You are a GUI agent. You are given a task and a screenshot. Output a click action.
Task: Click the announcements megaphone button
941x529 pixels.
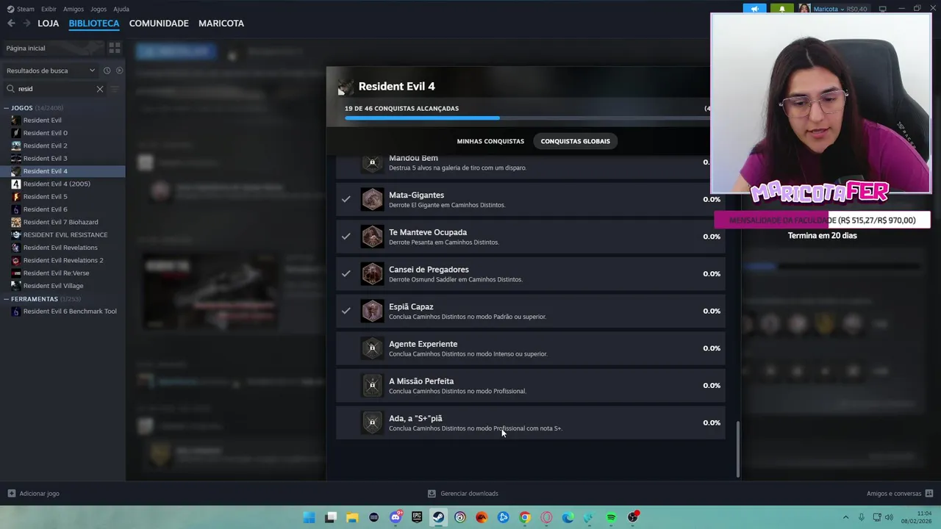[754, 9]
